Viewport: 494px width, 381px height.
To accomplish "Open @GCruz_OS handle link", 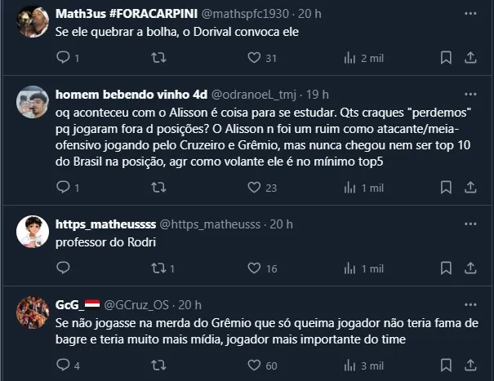I will (141, 304).
